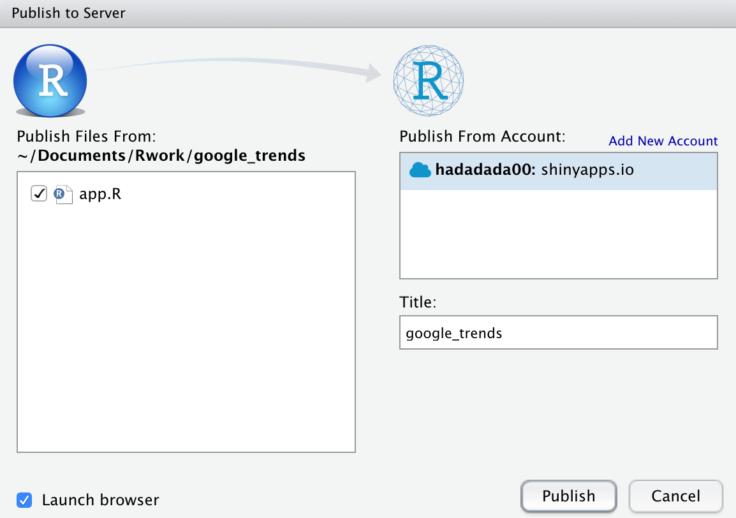Click the Cancel button
Image resolution: width=736 pixels, height=518 pixels.
[675, 496]
